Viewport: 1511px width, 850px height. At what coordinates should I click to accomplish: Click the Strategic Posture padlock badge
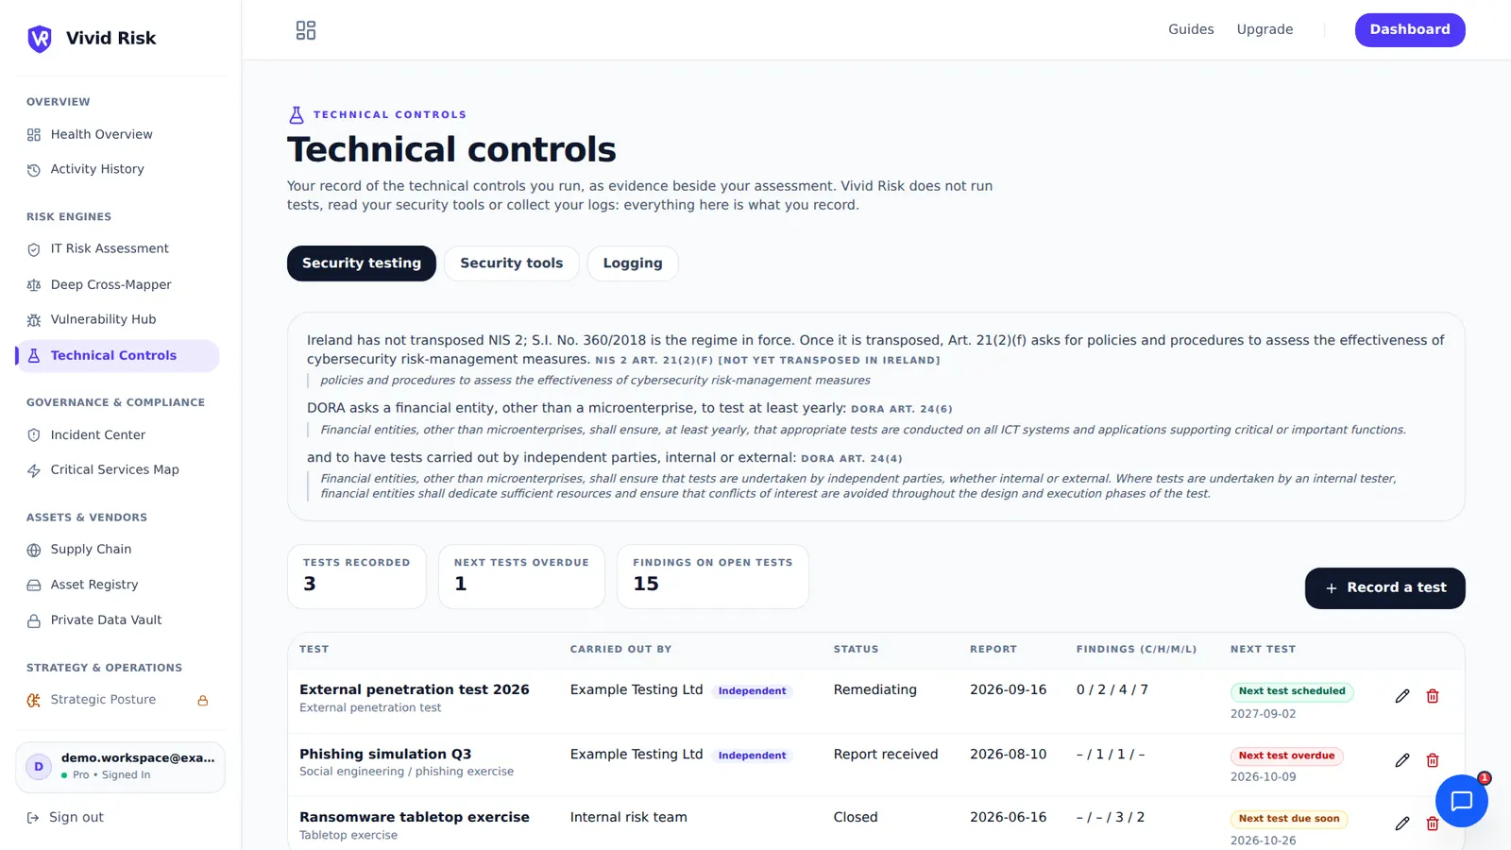coord(202,701)
